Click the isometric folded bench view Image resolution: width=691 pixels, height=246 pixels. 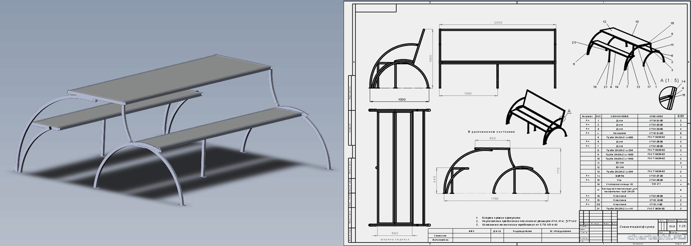pos(535,118)
